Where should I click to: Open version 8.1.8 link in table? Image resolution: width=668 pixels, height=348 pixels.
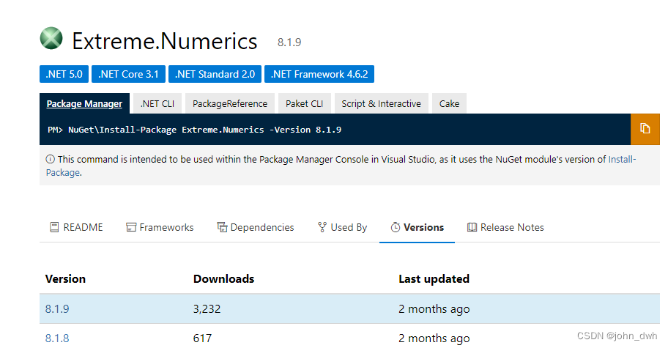click(57, 338)
